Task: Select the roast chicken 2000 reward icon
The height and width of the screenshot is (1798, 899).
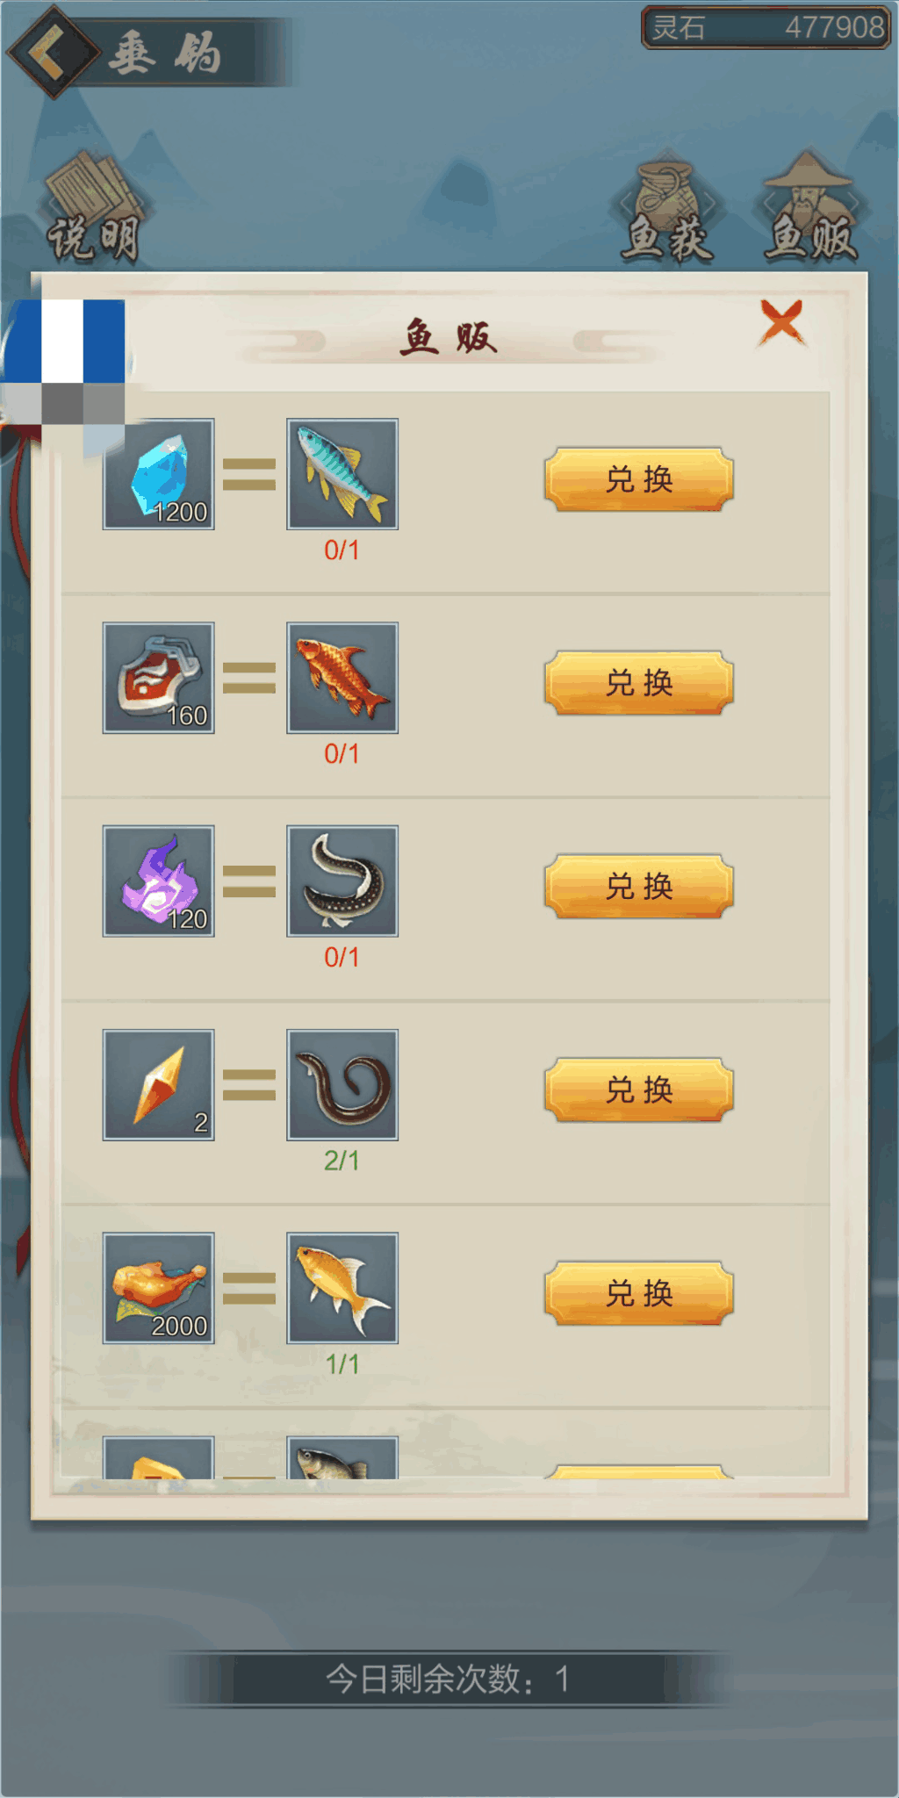Action: pyautogui.click(x=159, y=1288)
